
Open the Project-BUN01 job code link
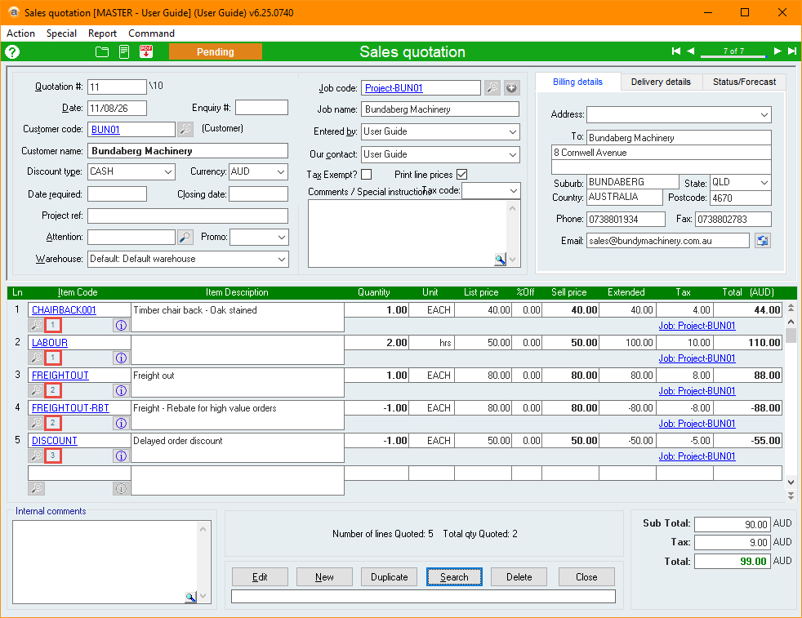394,88
